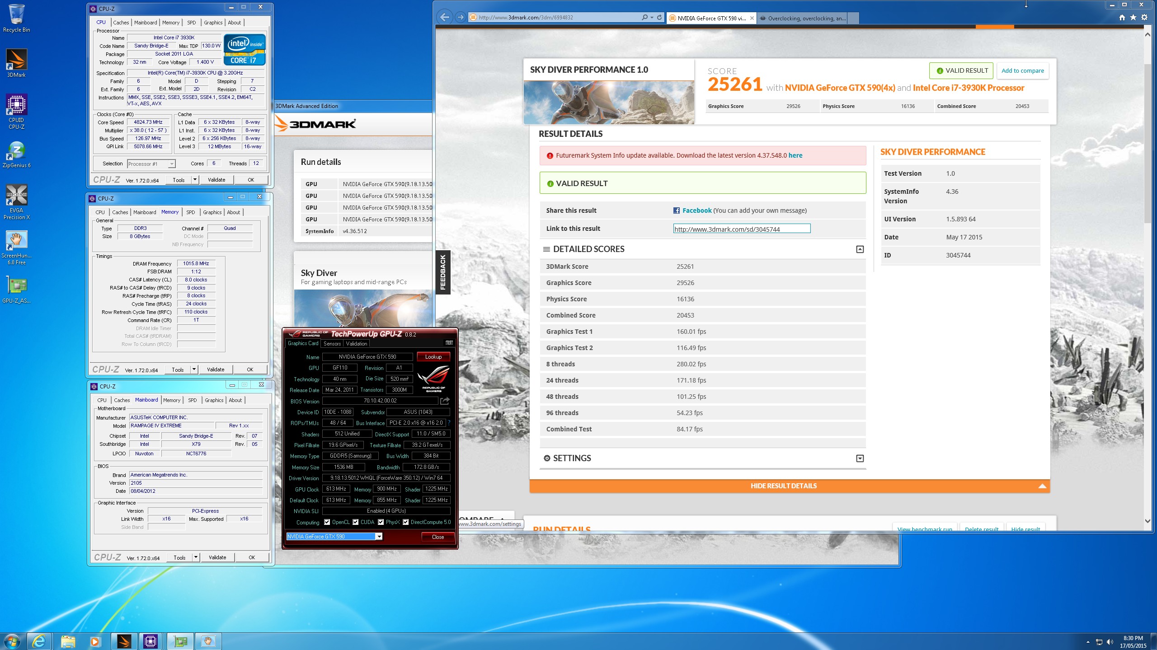Switch to the Validation tab in GPU-Z
The height and width of the screenshot is (650, 1157).
coord(357,344)
